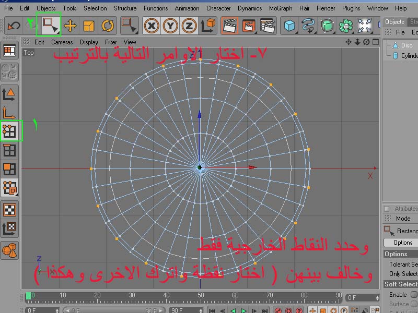Toggle the Surface checkbox
The width and height of the screenshot is (418, 313).
click(414, 304)
